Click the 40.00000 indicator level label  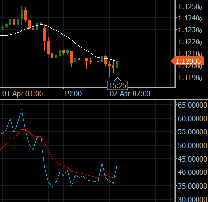tap(192, 172)
